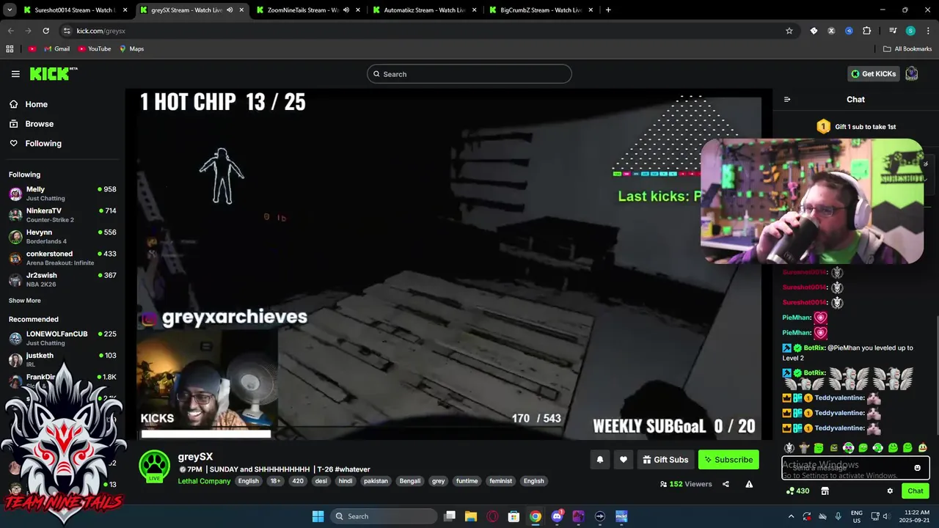This screenshot has width=939, height=528.
Task: Click the notification bell for greySX
Action: [599, 460]
